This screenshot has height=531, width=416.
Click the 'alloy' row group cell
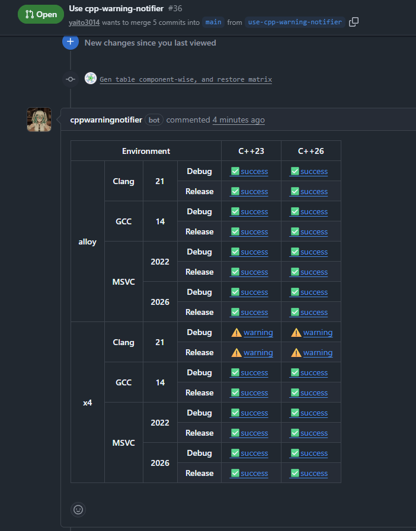(x=88, y=242)
